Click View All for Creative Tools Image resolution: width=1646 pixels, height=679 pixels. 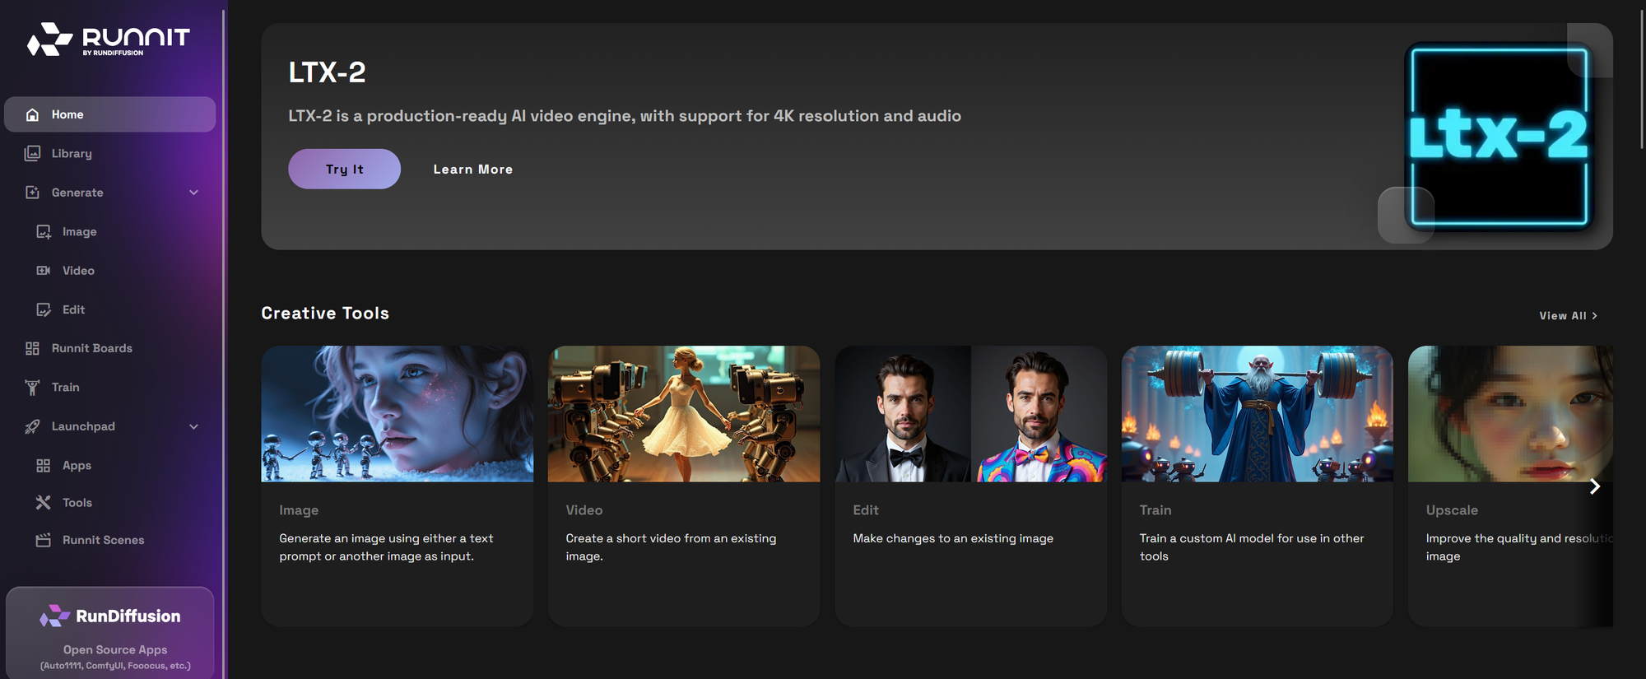coord(1567,316)
